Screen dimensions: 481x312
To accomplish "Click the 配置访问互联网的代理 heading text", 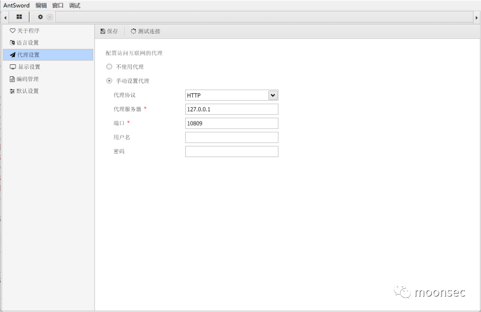I will click(134, 53).
